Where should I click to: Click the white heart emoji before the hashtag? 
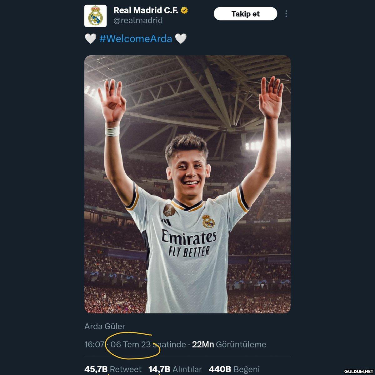coord(91,39)
